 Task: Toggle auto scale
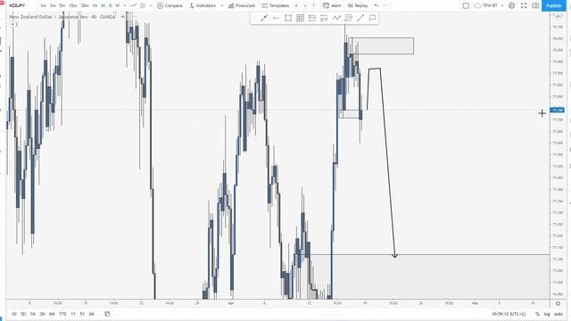[x=559, y=314]
